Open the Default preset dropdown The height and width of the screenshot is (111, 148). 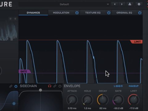point(64,4)
